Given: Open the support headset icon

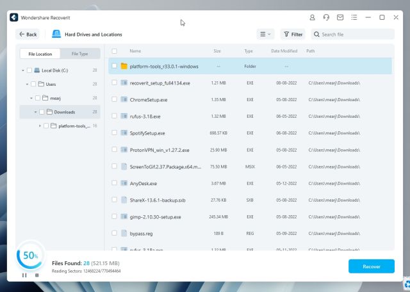Looking at the screenshot, I should pyautogui.click(x=326, y=17).
